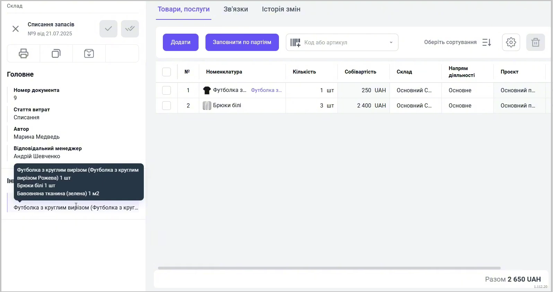Click the barcode scanner icon
This screenshot has height=292, width=553.
[295, 43]
